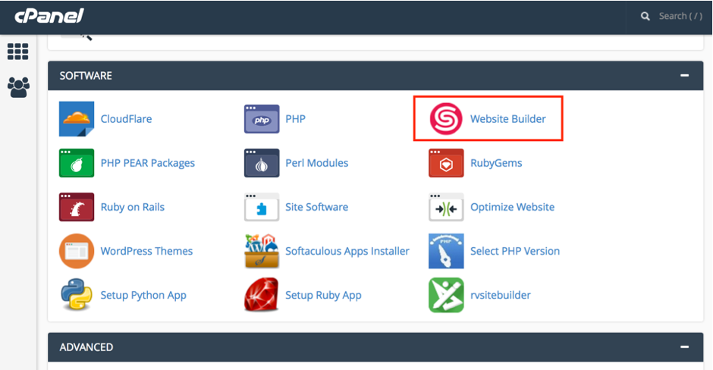713x370 pixels.
Task: Click the ADVANCED section header title
Action: [x=86, y=347]
